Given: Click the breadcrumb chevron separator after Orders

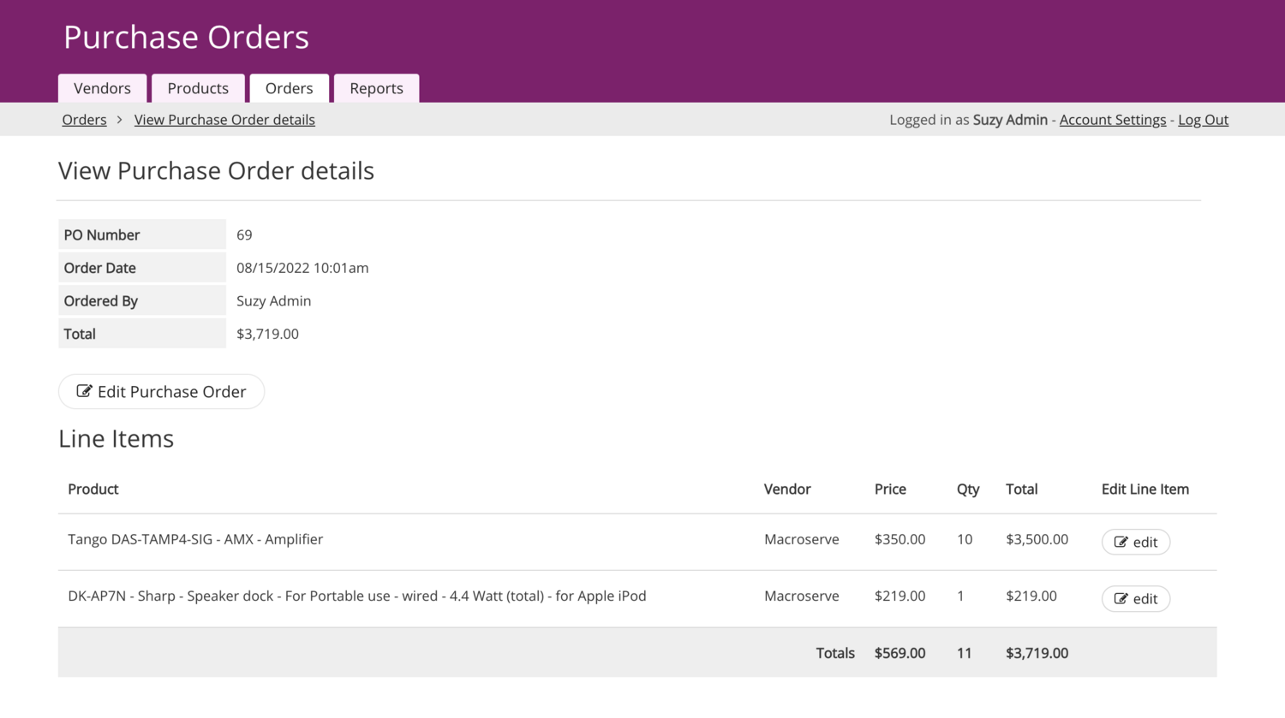Looking at the screenshot, I should click(x=120, y=120).
